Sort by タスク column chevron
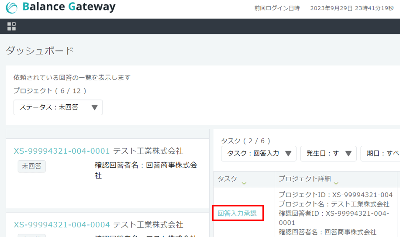 coord(244,183)
